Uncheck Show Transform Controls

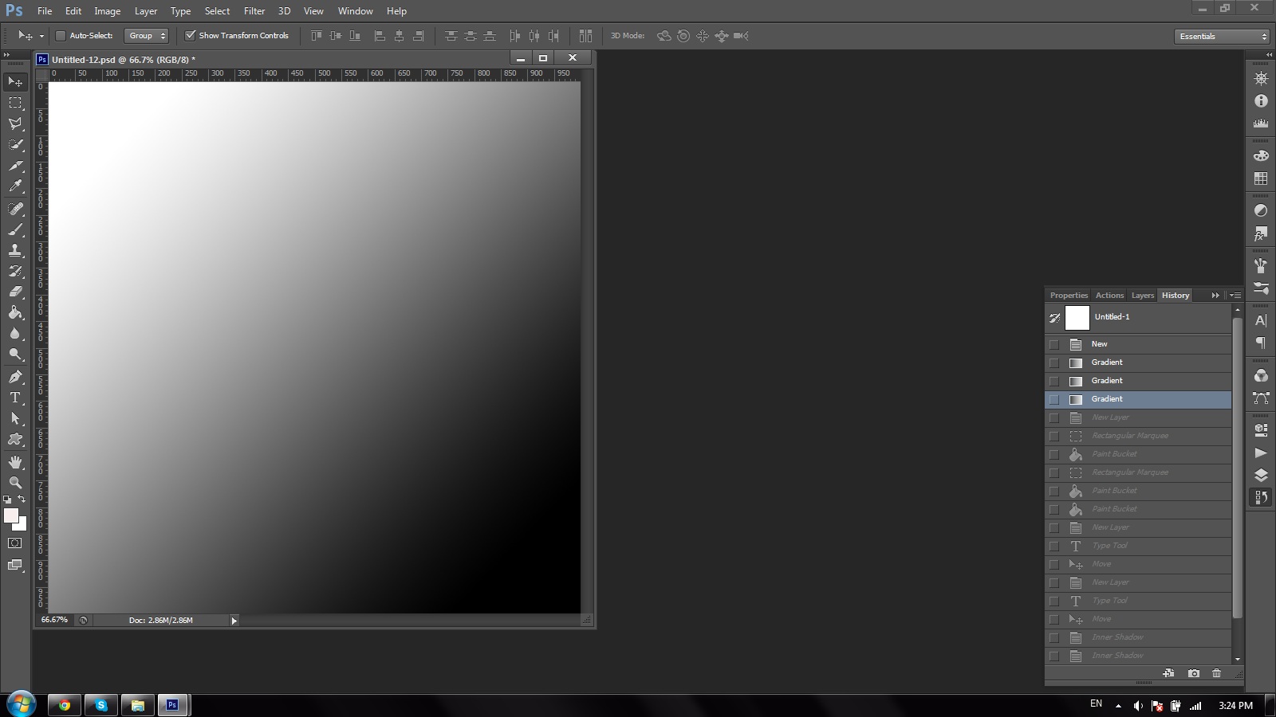[191, 36]
